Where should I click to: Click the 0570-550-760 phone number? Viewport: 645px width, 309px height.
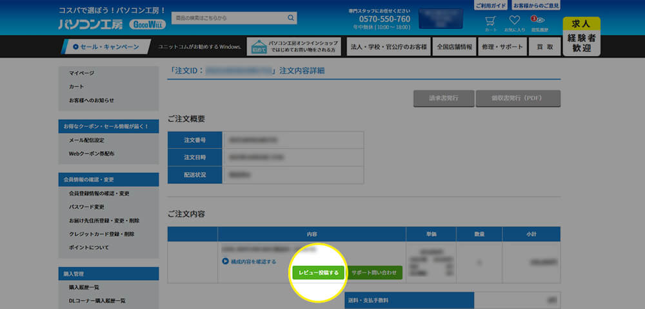384,19
